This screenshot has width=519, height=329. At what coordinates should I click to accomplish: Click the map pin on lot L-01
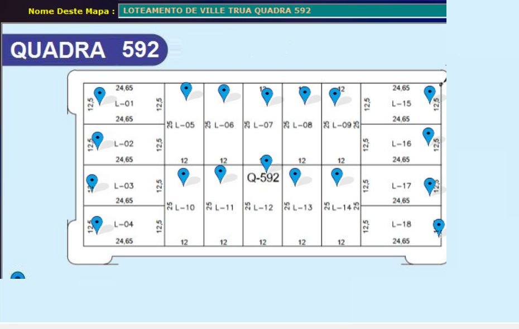point(99,95)
